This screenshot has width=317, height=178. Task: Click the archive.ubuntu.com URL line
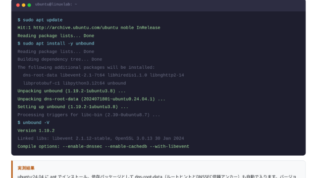tap(89, 28)
